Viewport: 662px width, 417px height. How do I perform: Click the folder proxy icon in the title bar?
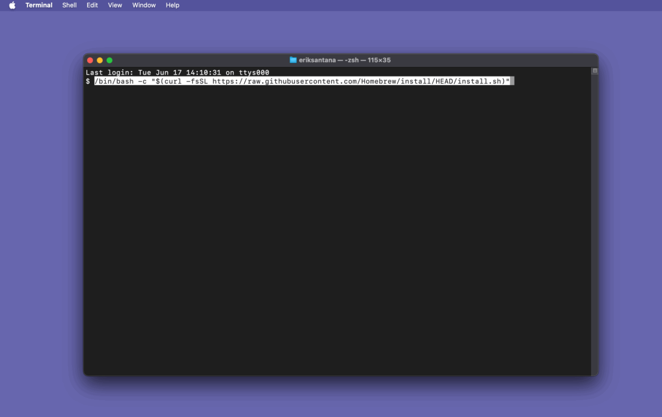click(x=293, y=60)
